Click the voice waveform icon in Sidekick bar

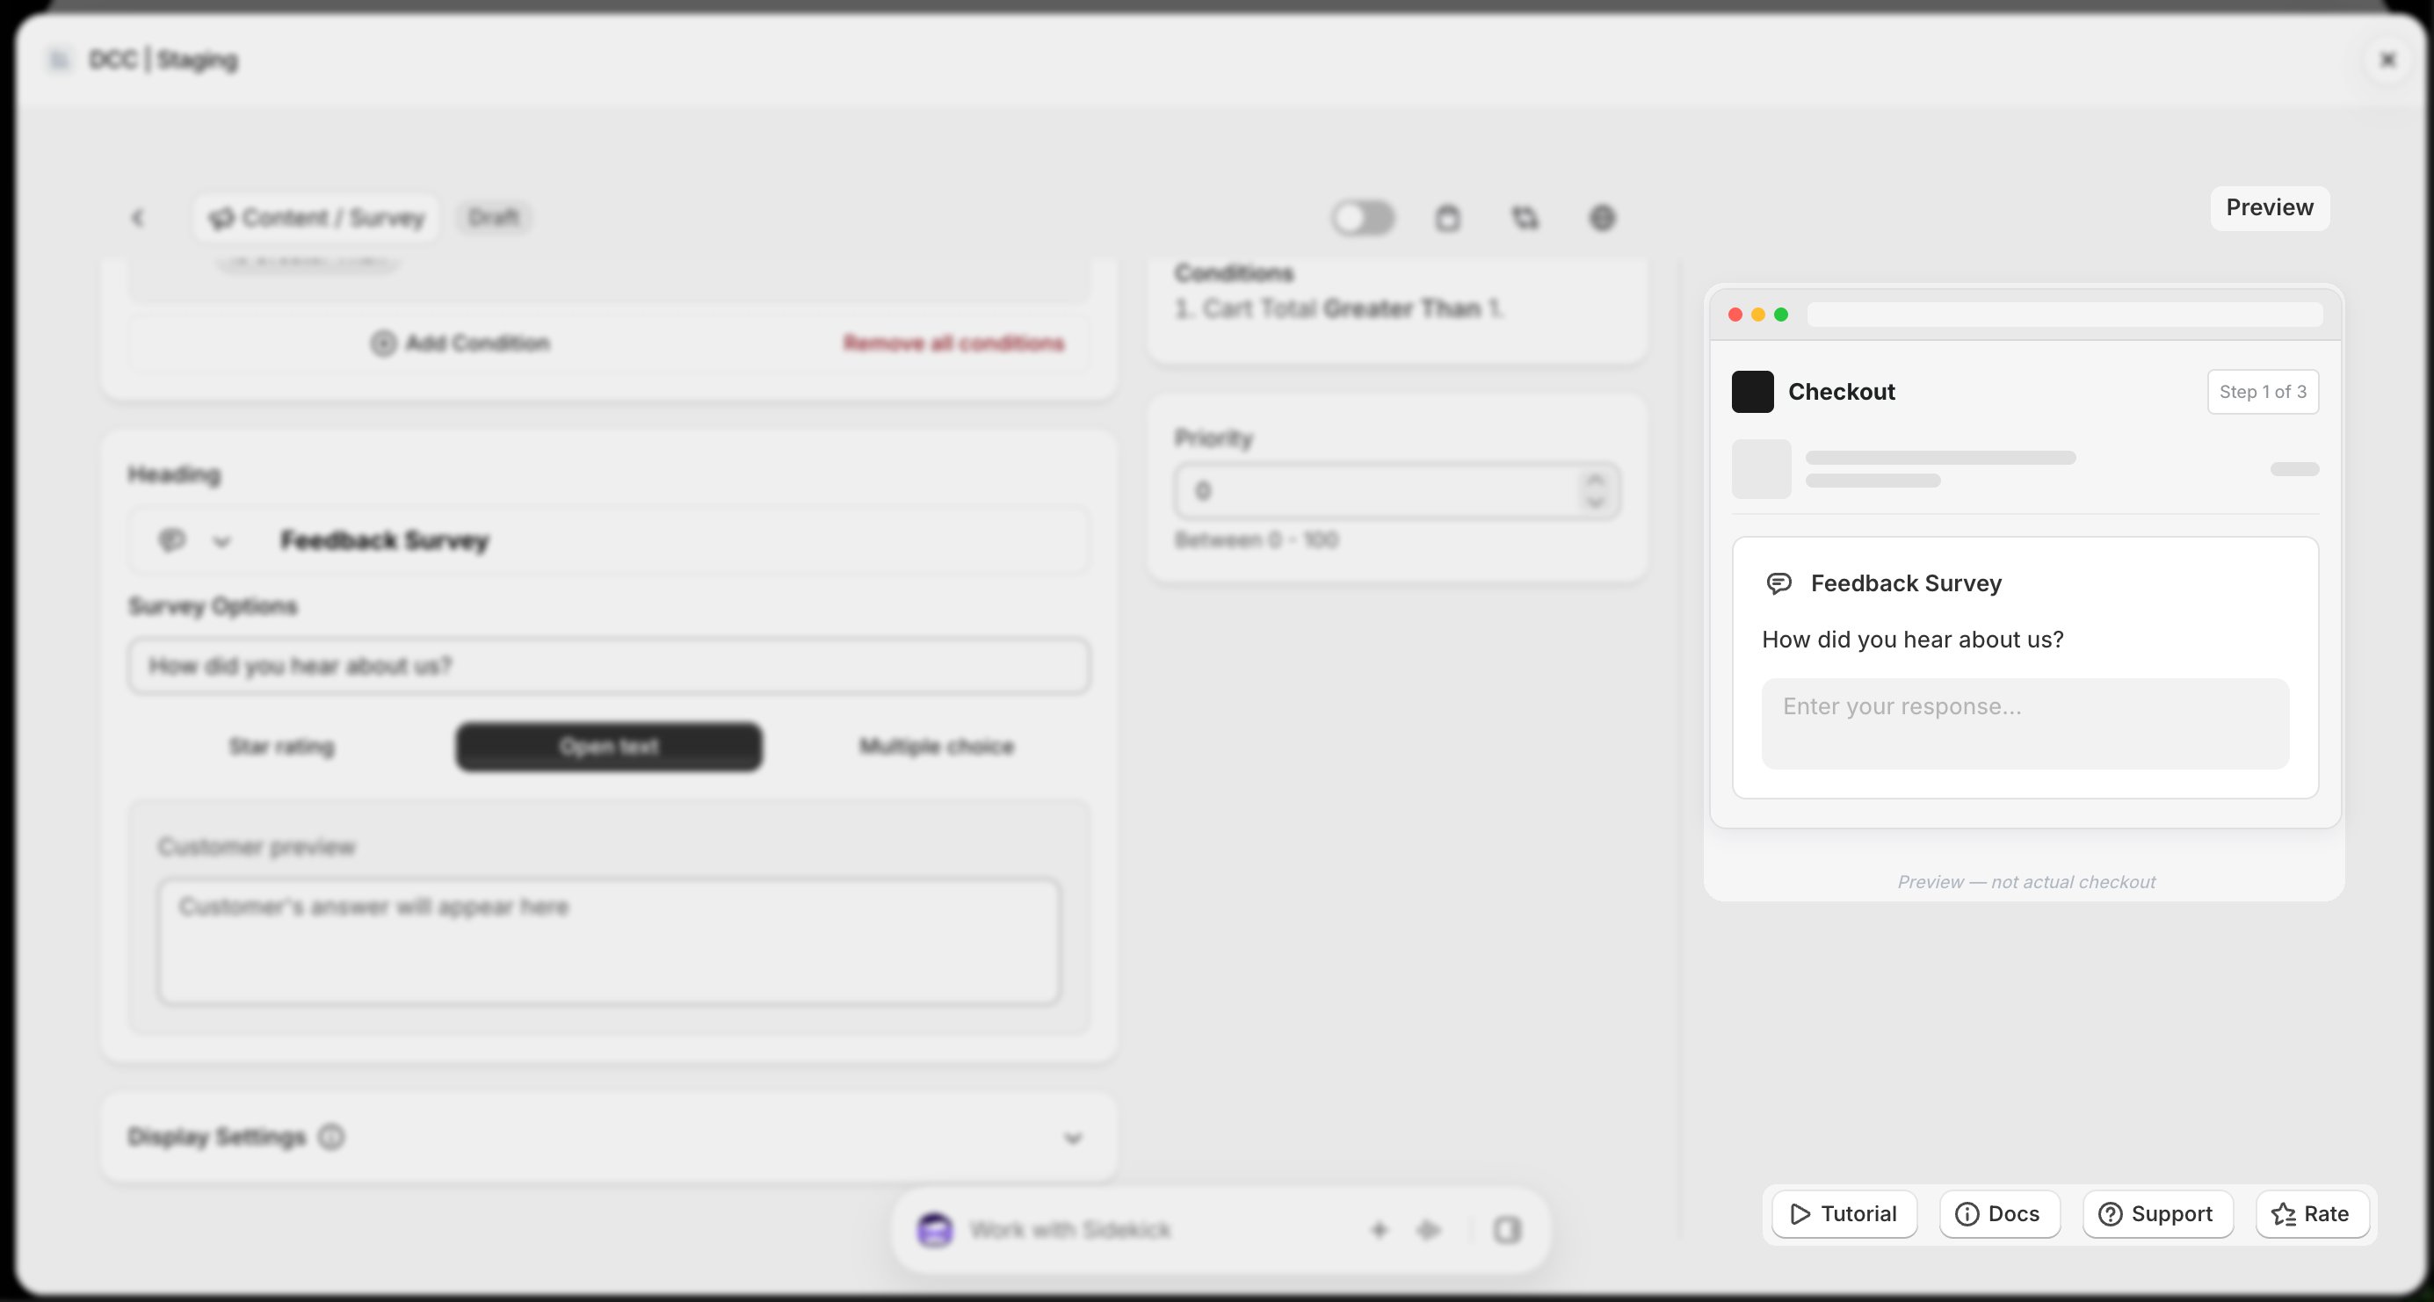pyautogui.click(x=1429, y=1230)
